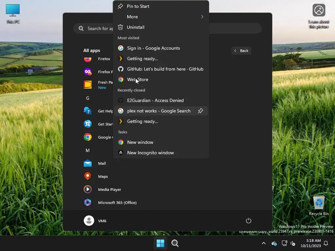The height and width of the screenshot is (251, 335).
Task: Show hidden icons tray chevron
Action: point(264,243)
